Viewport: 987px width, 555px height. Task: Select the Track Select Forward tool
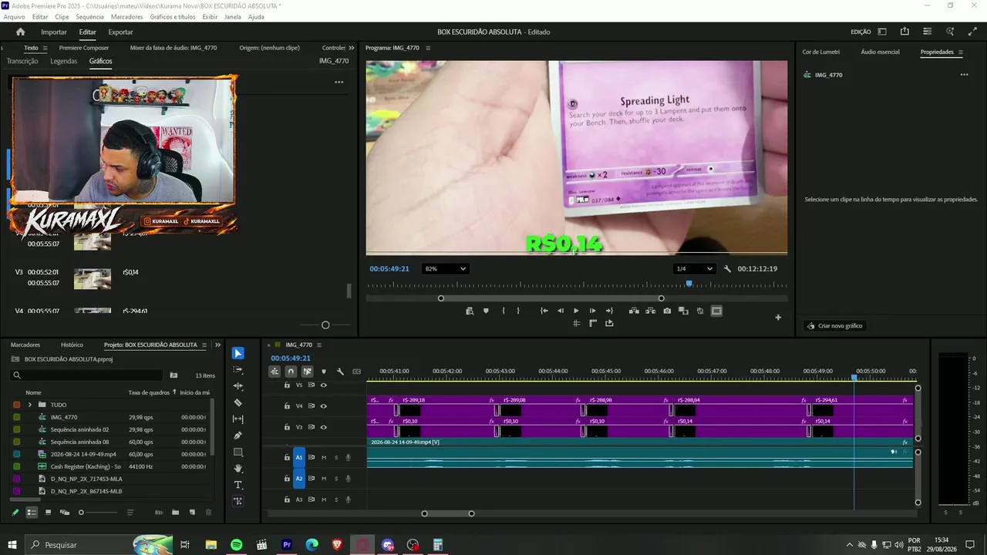coord(238,370)
